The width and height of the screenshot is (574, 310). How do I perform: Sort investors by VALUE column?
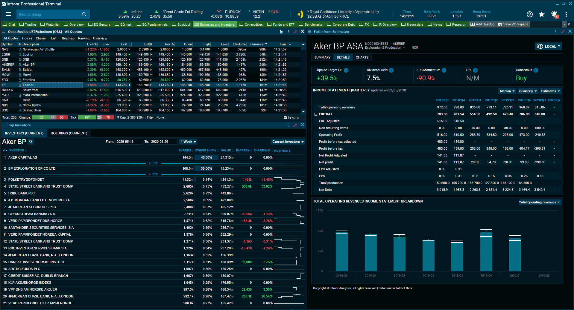pyautogui.click(x=227, y=151)
